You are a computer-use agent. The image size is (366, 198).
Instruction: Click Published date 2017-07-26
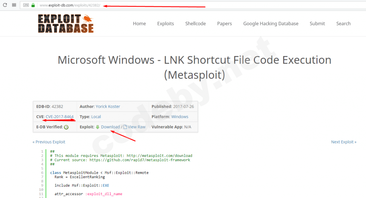183,106
